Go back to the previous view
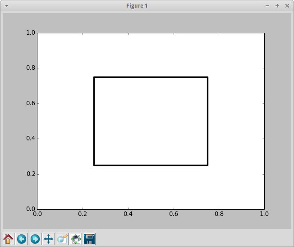Image resolution: width=294 pixels, height=247 pixels. (22, 239)
